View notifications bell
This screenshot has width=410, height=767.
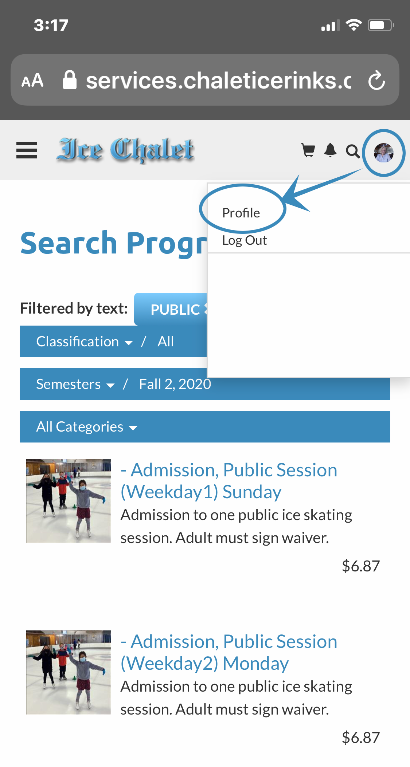coord(330,150)
